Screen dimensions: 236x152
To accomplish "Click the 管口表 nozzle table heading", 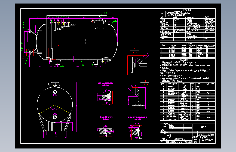I will (x=188, y=44).
